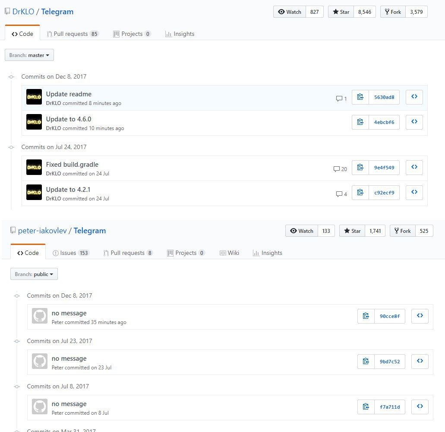The height and width of the screenshot is (432, 445).
Task: Browse repository at Update to 4.6.0 commit
Action: [x=414, y=122]
